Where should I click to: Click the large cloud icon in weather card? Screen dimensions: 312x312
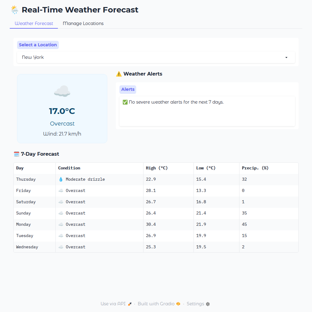[62, 91]
